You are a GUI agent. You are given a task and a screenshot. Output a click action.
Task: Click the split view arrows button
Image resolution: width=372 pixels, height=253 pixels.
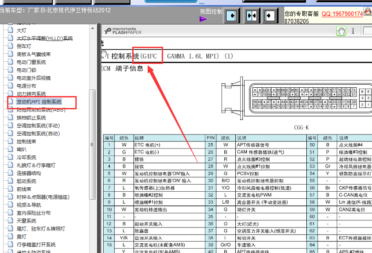[252, 16]
